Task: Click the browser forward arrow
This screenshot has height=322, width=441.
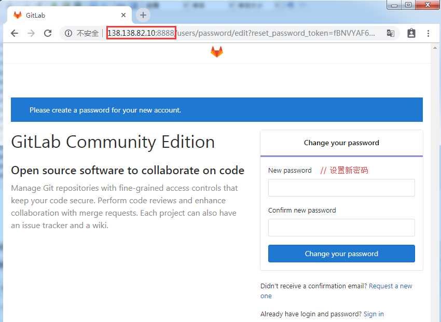Action: [x=31, y=33]
